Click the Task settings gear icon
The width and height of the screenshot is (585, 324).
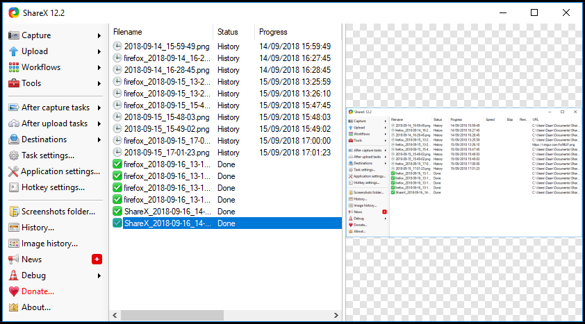tap(13, 155)
